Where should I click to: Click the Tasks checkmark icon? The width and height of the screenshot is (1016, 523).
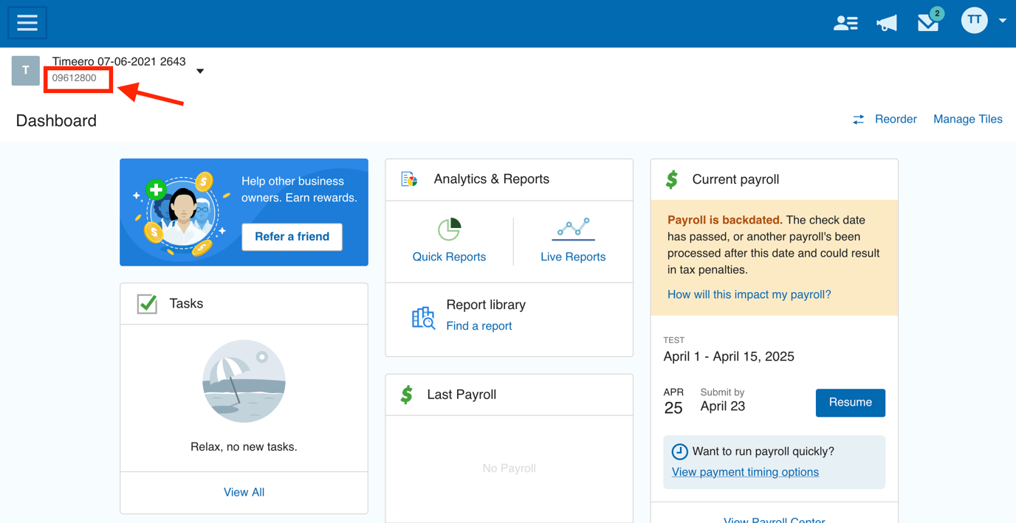(x=146, y=302)
